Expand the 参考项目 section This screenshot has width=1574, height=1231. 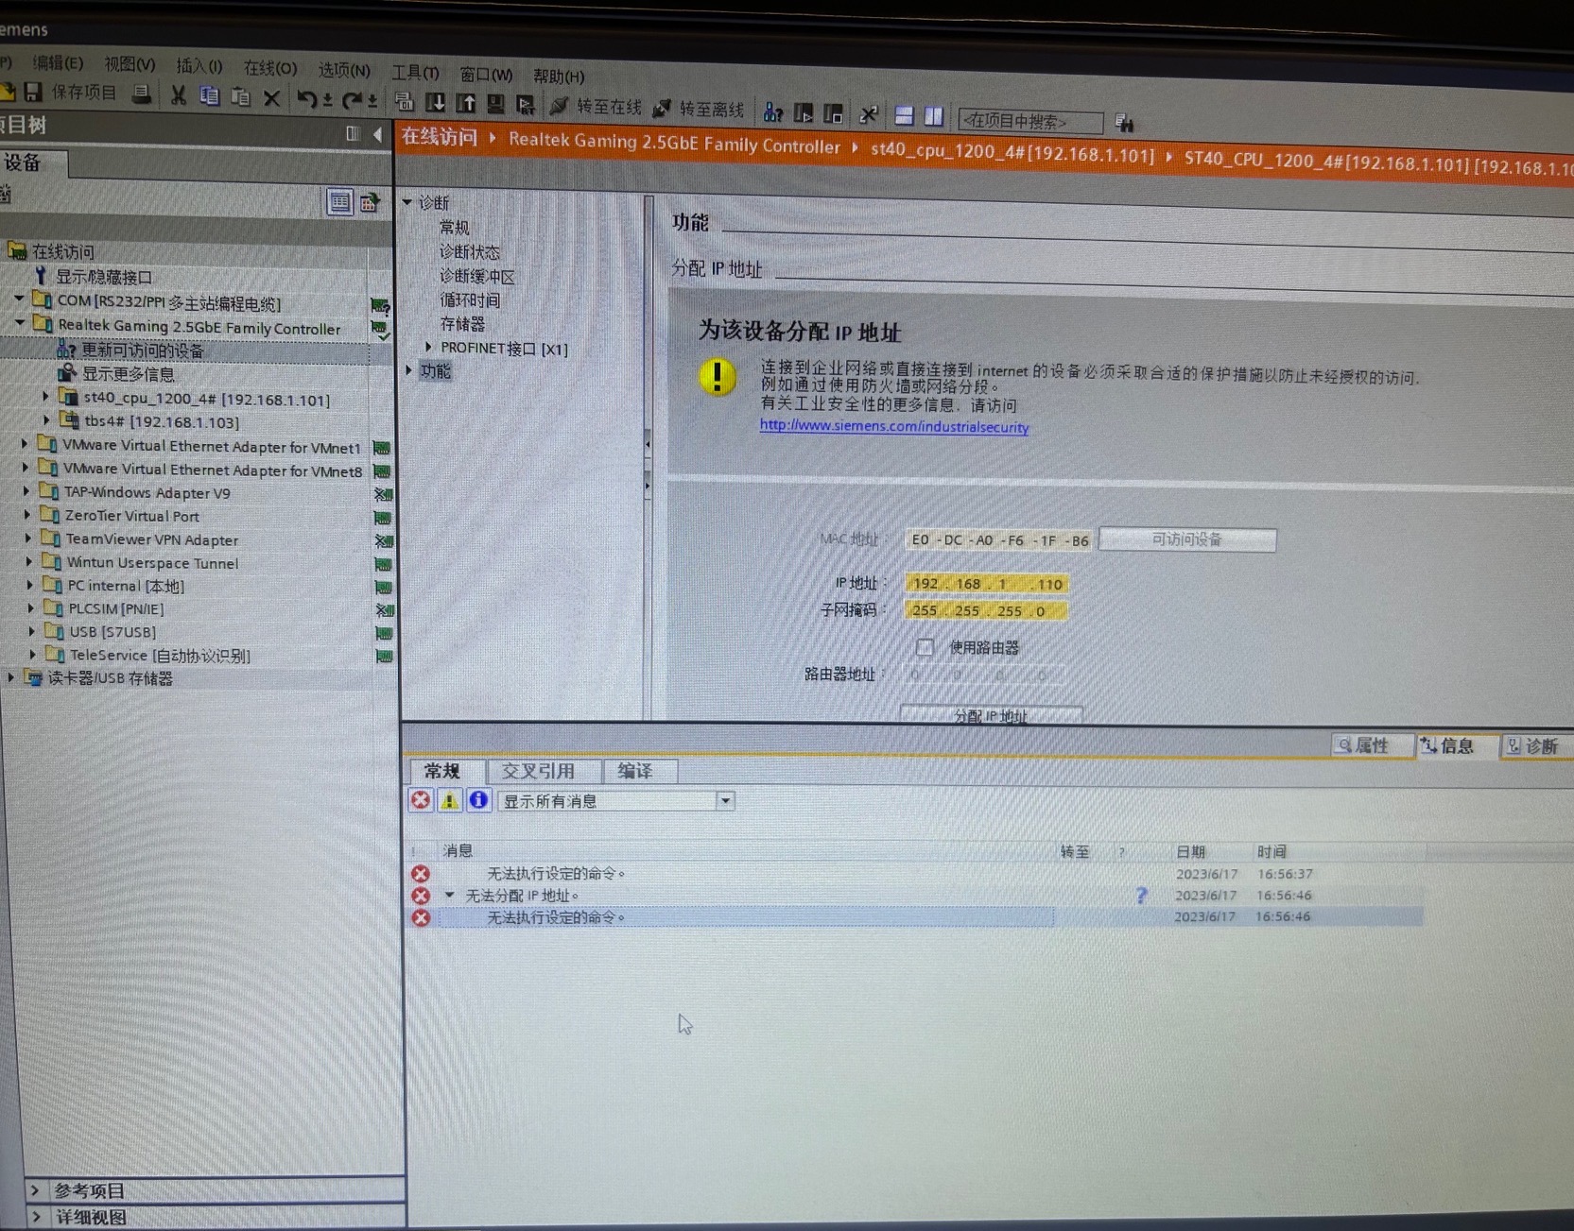point(36,1190)
